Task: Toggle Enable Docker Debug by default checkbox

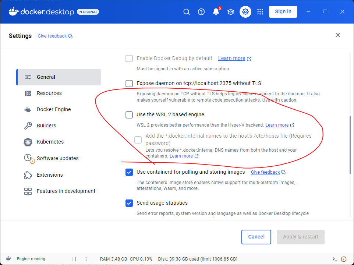Action: (x=129, y=59)
